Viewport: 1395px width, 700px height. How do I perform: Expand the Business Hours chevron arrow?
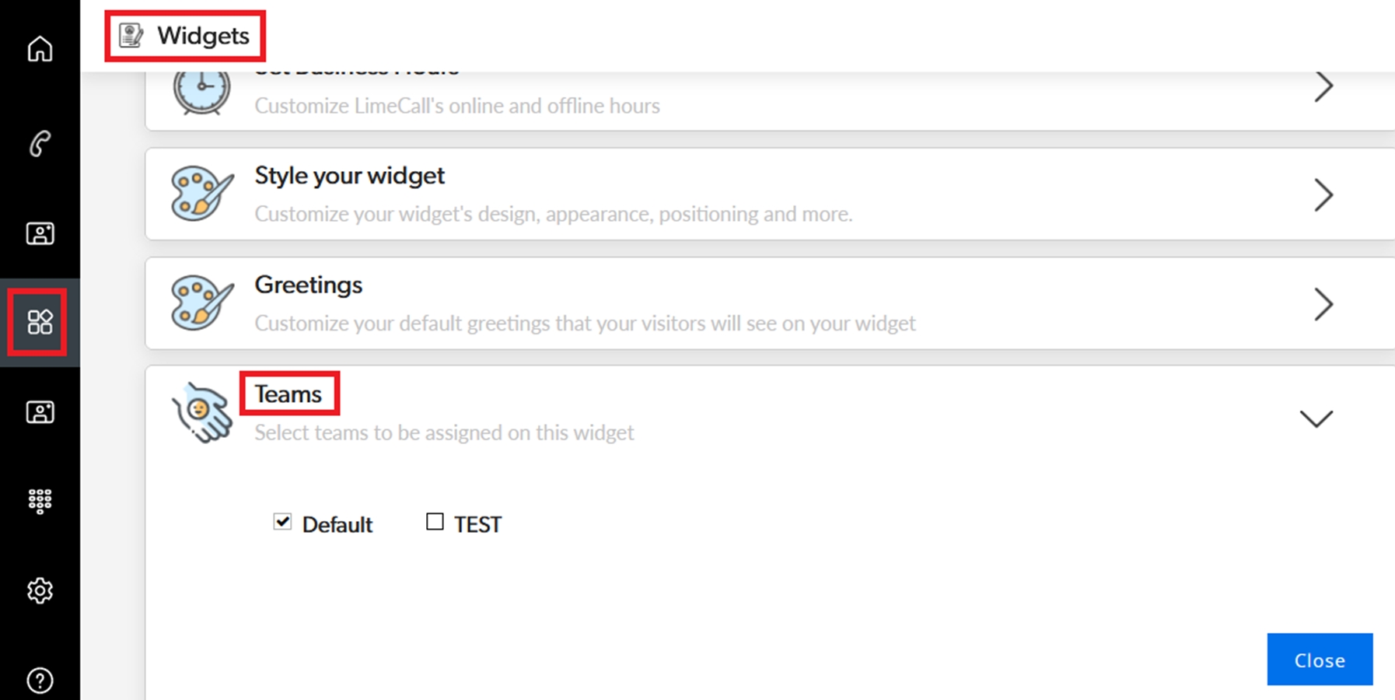[x=1323, y=86]
